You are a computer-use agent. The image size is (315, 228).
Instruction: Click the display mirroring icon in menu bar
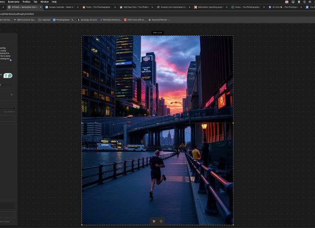[x=293, y=2]
